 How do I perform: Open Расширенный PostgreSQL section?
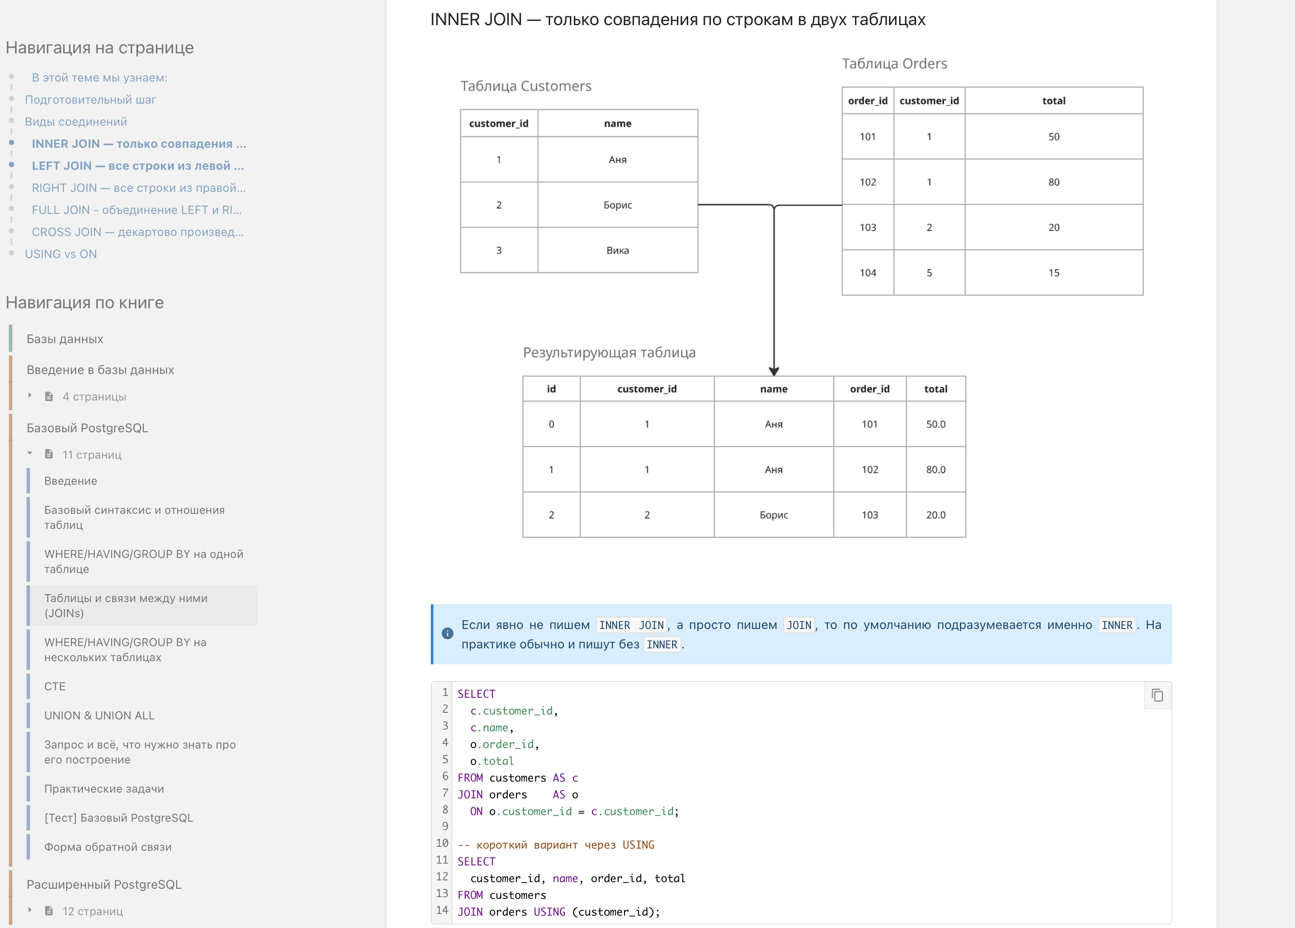[x=104, y=884]
